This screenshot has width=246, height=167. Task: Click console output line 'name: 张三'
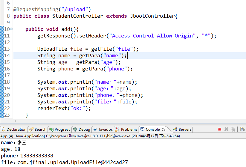(x=13, y=143)
